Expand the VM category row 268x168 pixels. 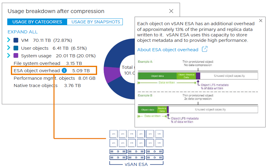coord(9,40)
